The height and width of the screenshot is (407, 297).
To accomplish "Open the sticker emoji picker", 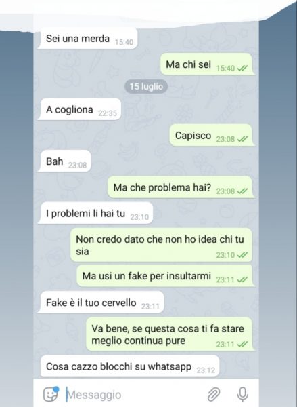I will (51, 394).
